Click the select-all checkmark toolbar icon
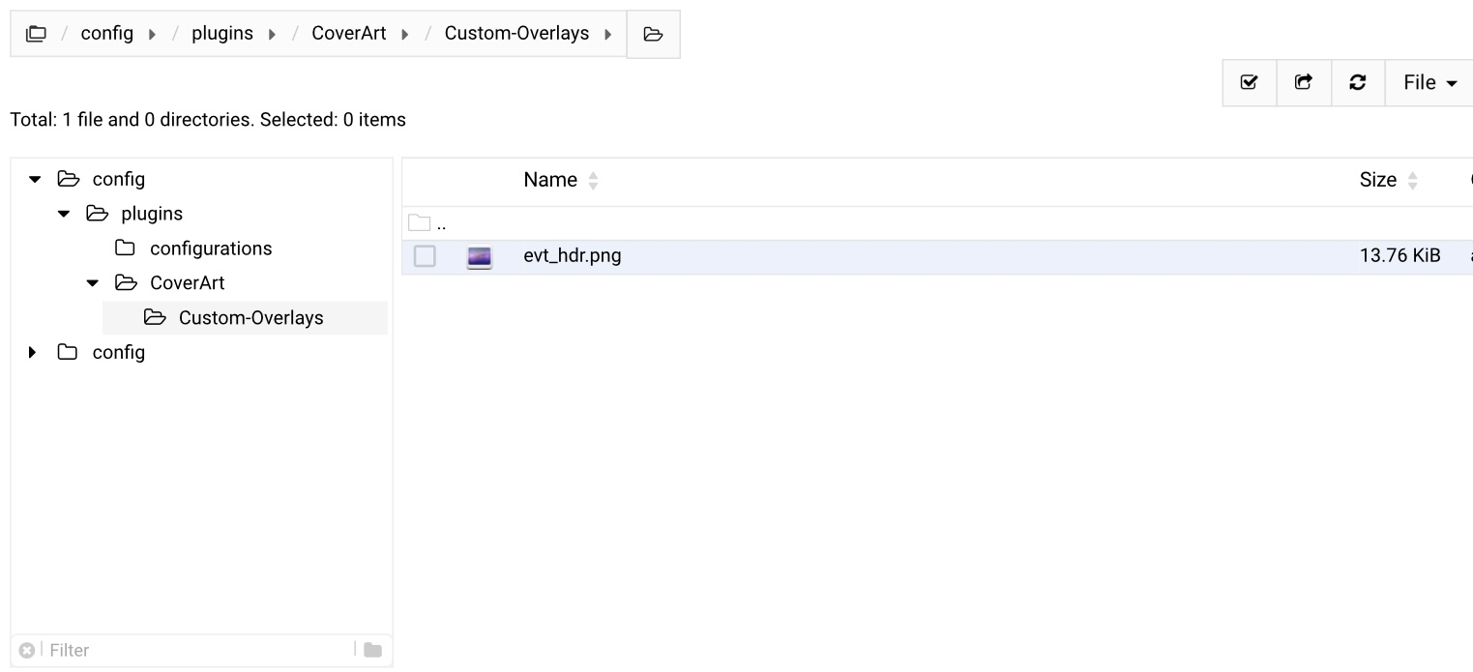This screenshot has width=1473, height=672. (x=1249, y=83)
